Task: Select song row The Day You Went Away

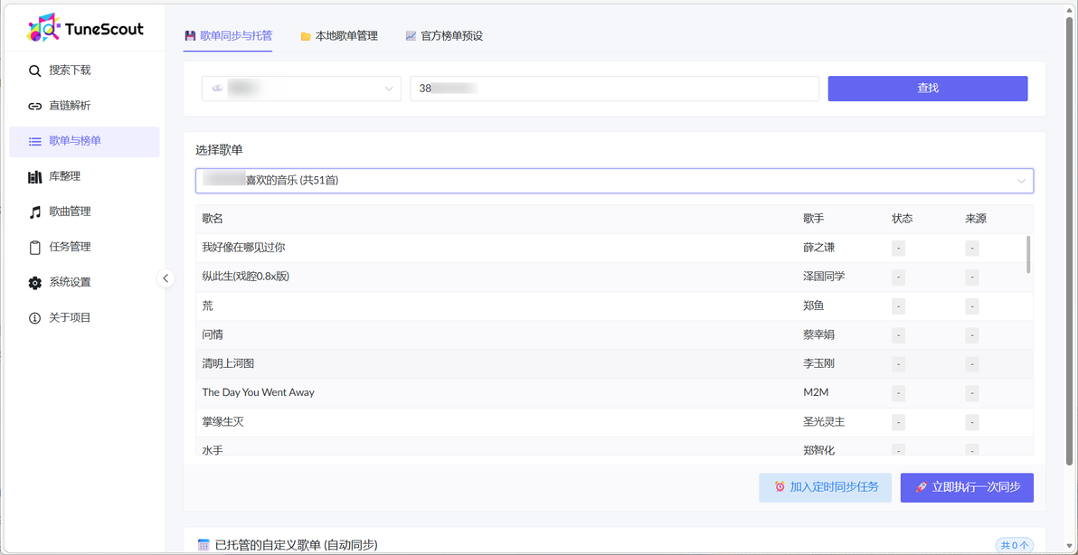Action: pyautogui.click(x=614, y=393)
